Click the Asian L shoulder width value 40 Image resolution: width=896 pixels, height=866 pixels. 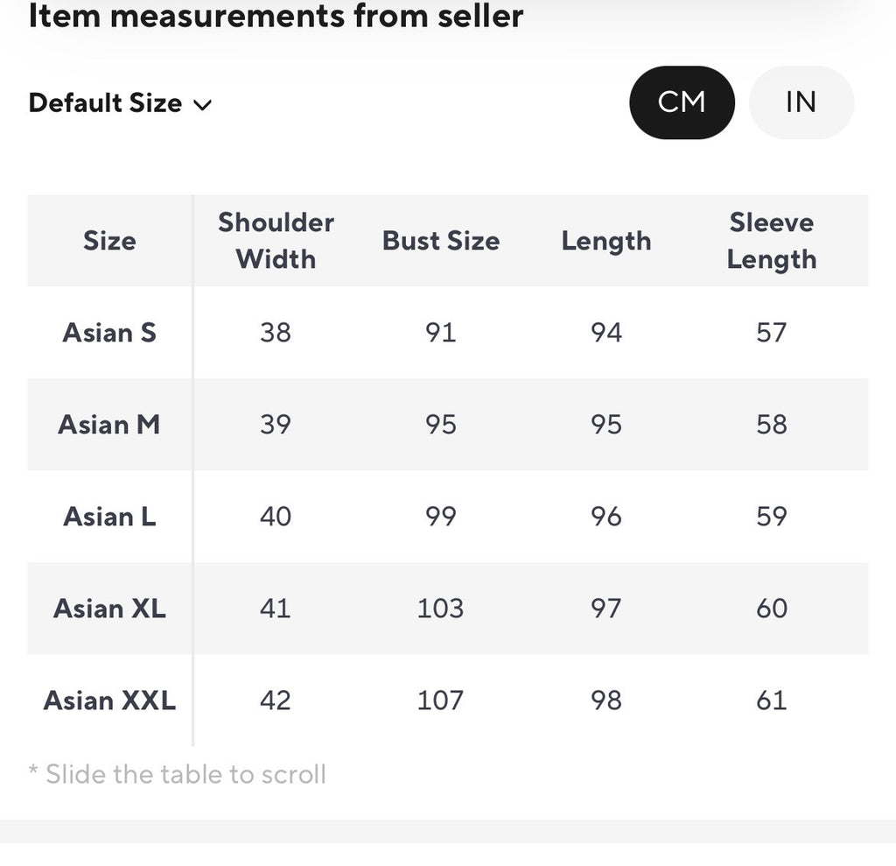[x=276, y=517]
